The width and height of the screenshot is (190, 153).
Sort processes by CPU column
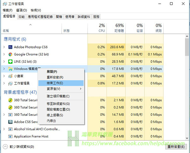[x=97, y=28]
